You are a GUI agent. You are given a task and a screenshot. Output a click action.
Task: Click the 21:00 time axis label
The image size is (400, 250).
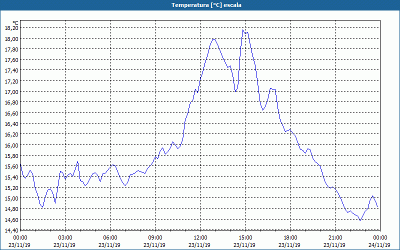(x=335, y=238)
